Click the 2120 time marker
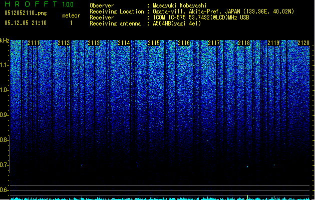This screenshot has height=200, width=315. (x=303, y=43)
